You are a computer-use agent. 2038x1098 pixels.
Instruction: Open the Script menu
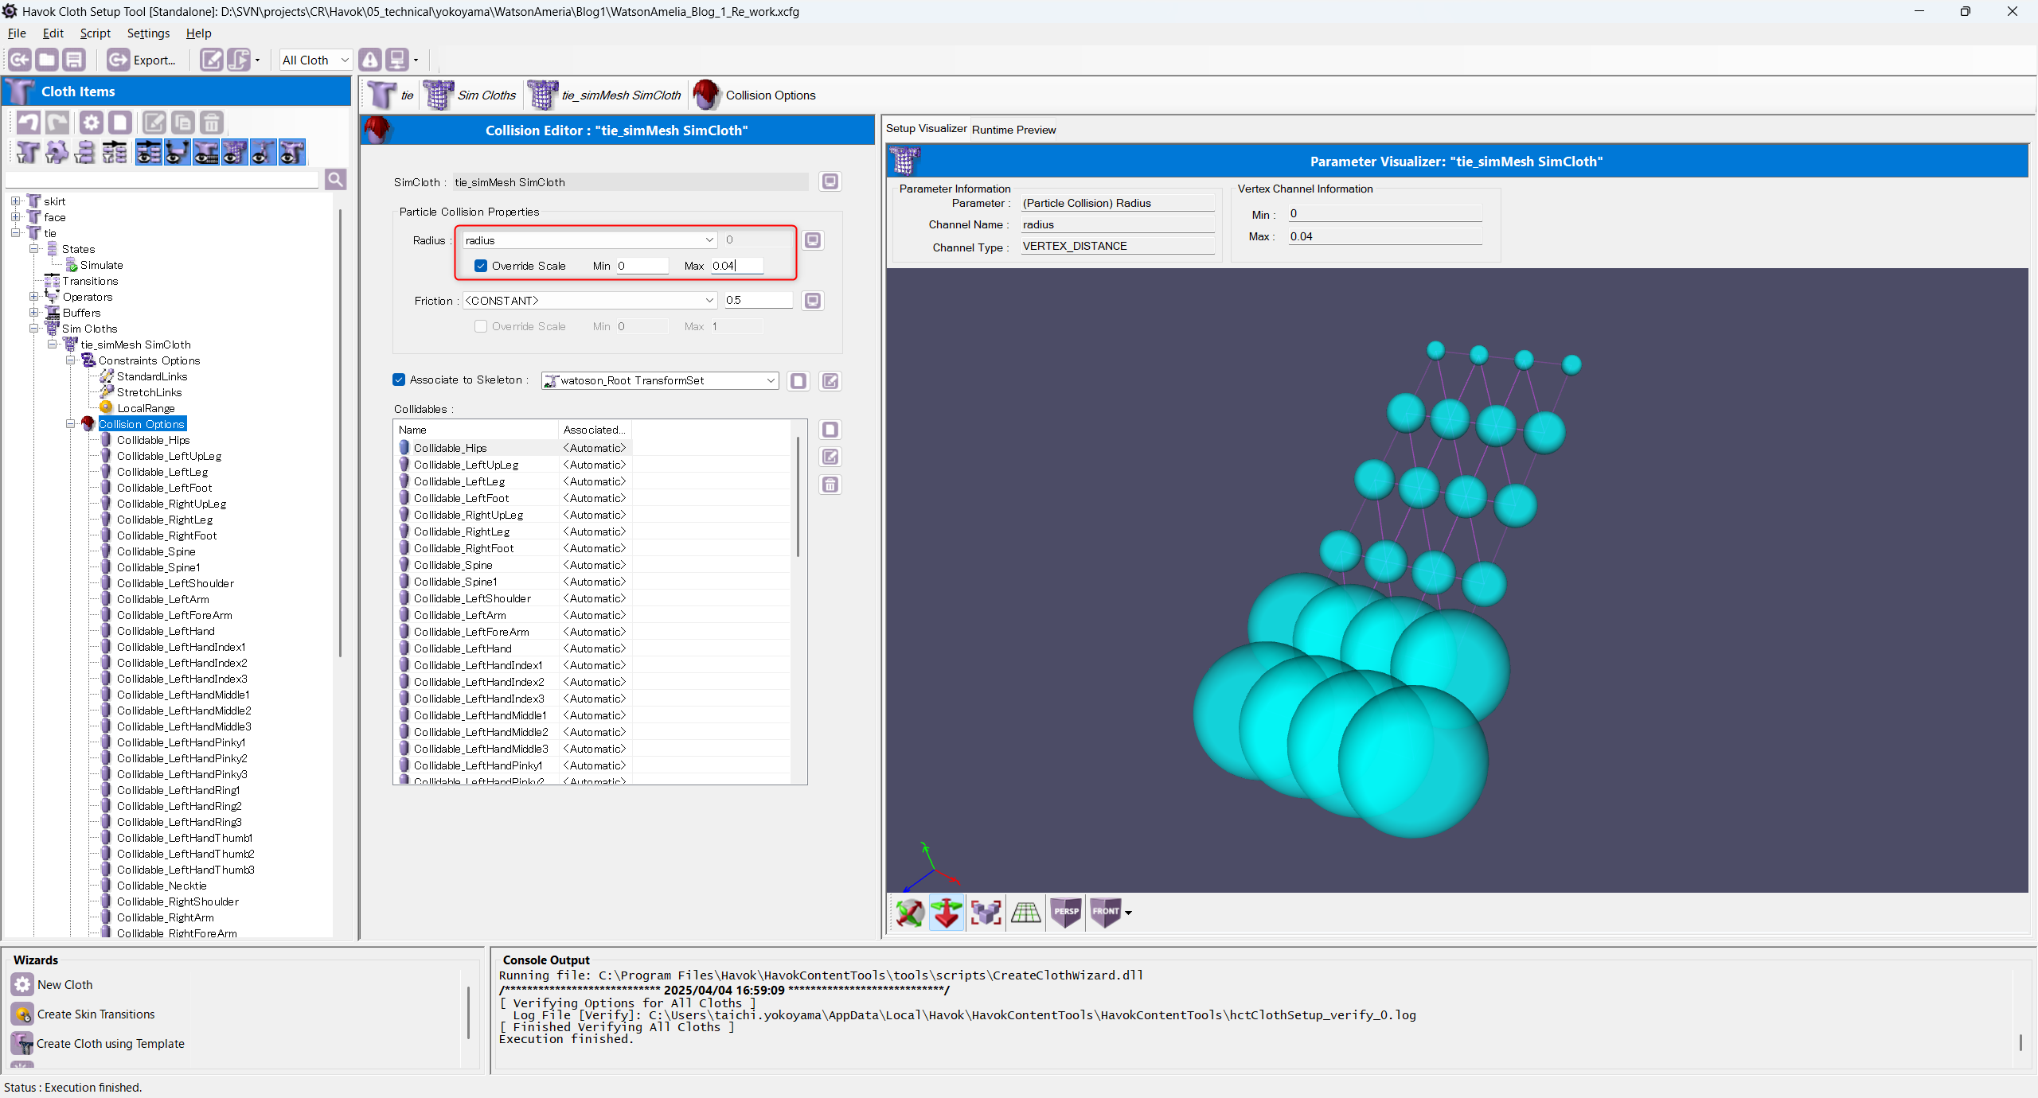point(95,33)
